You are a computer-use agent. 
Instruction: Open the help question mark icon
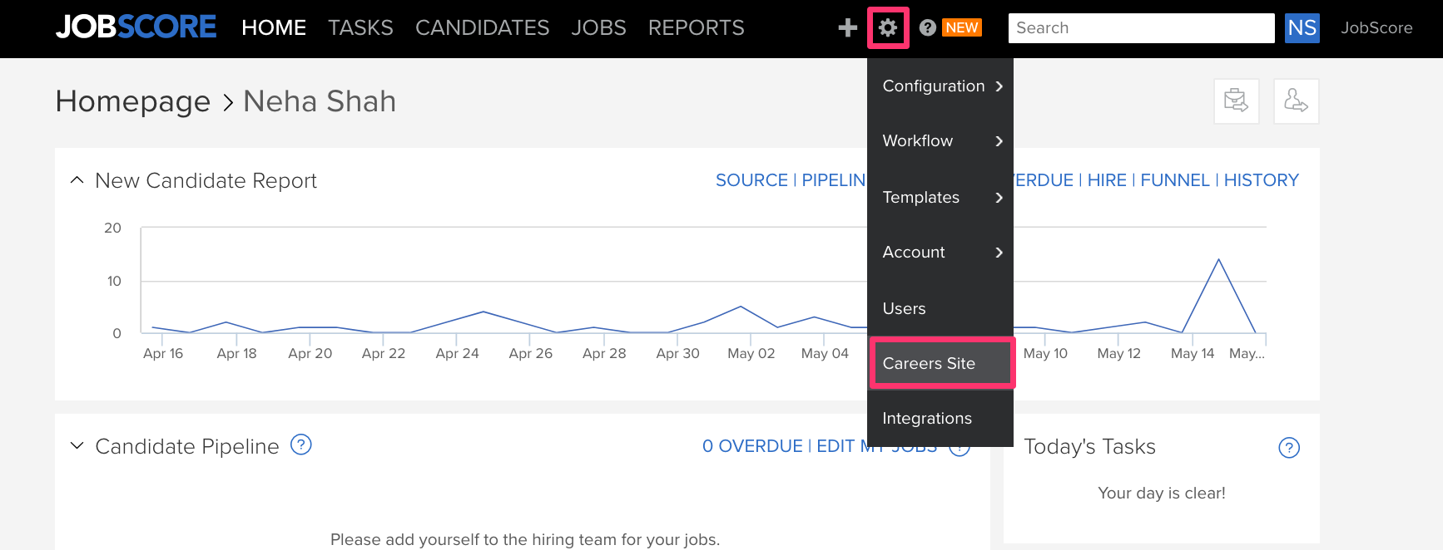(x=927, y=28)
